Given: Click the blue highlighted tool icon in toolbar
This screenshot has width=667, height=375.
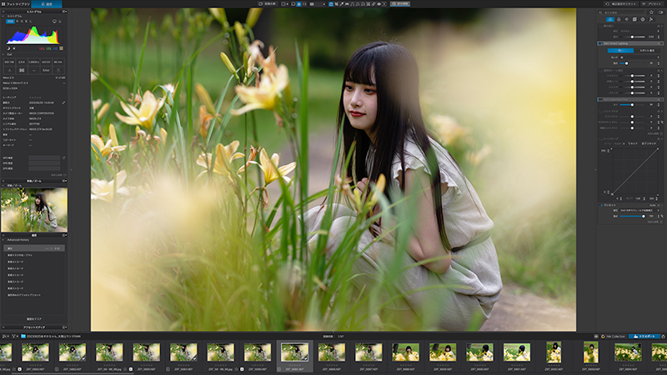Looking at the screenshot, I should point(331,4).
